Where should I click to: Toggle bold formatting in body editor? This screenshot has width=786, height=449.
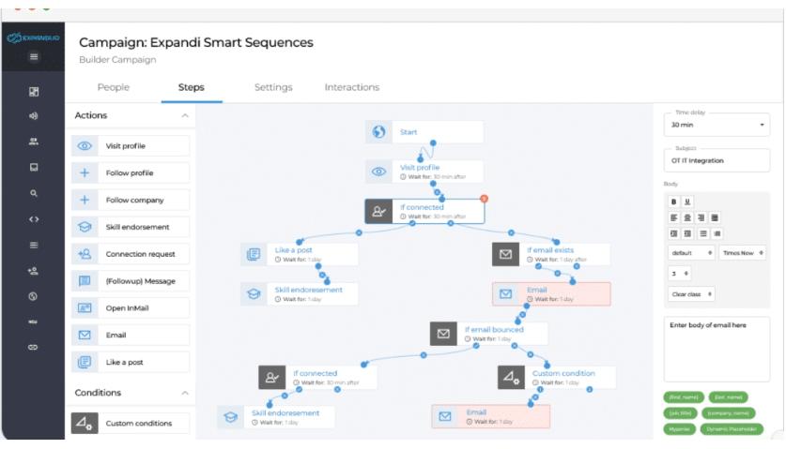point(673,202)
